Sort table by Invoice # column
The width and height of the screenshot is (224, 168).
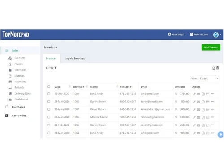(x=87, y=86)
